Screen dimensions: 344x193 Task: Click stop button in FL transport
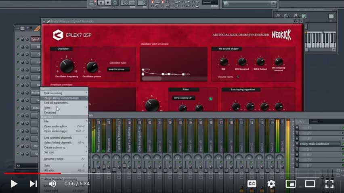click(108, 3)
